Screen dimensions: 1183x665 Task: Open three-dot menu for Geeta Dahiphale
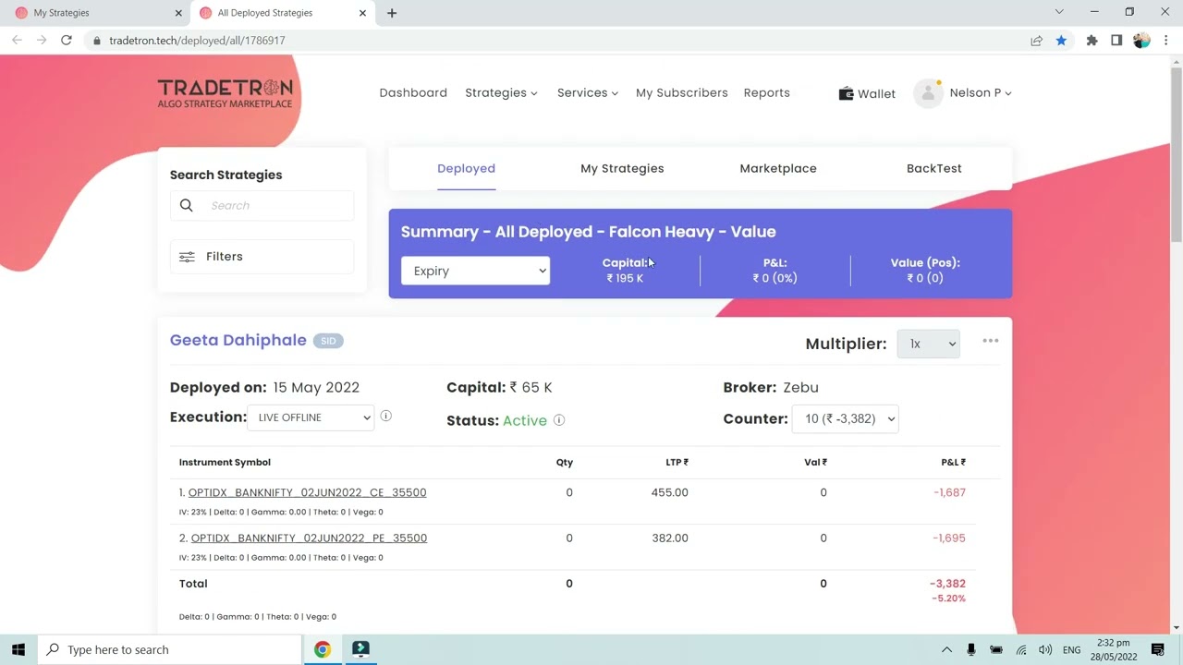991,341
